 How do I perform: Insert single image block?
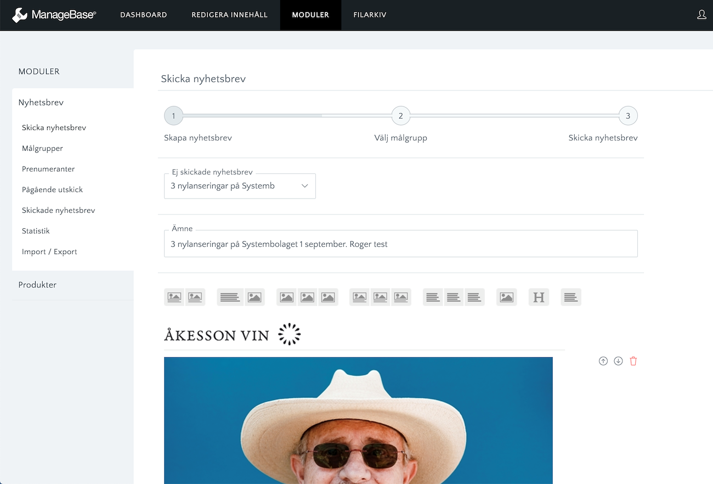pyautogui.click(x=506, y=297)
